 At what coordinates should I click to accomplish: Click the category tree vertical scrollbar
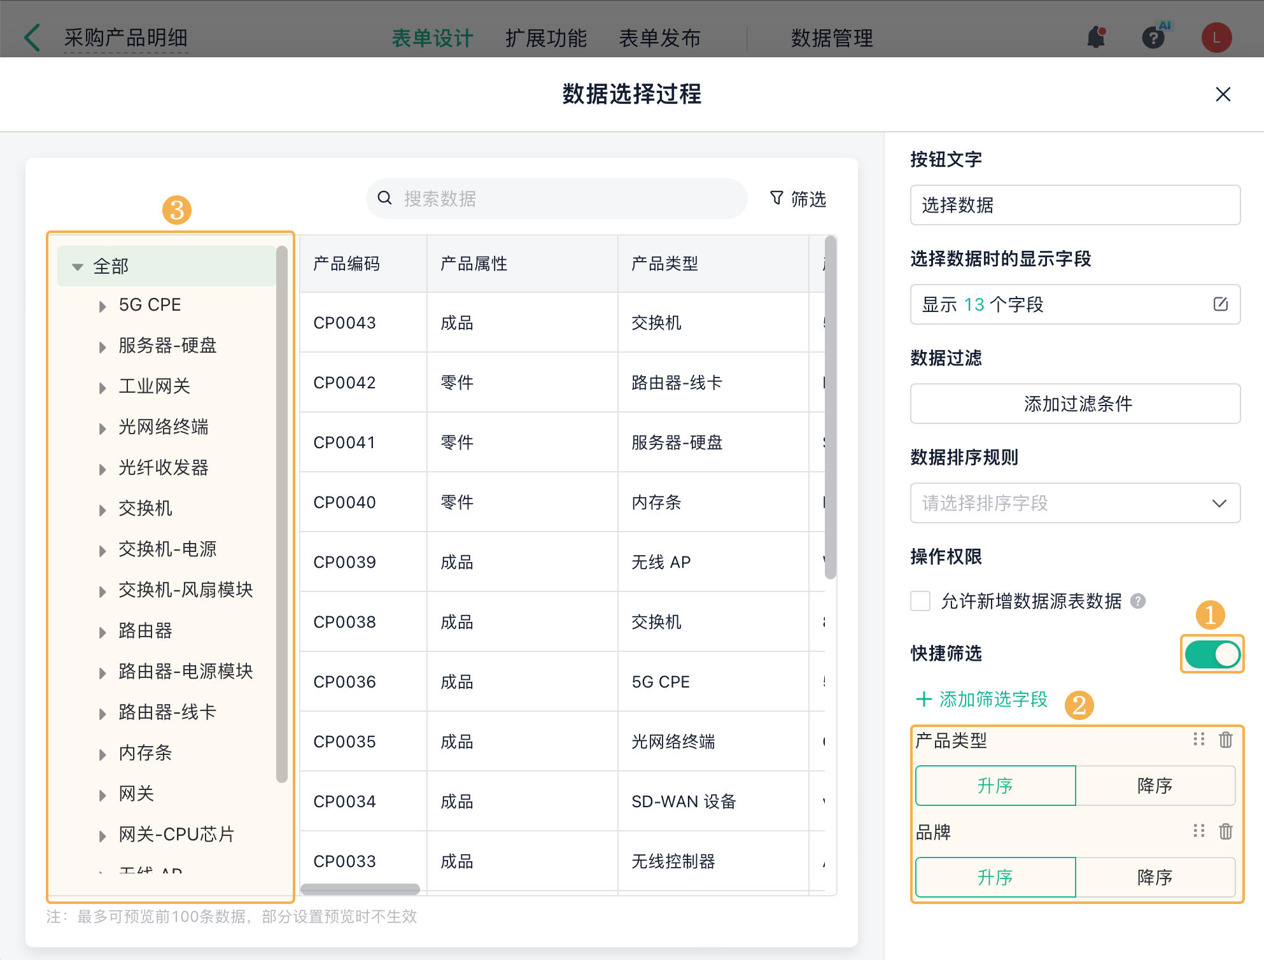282,514
